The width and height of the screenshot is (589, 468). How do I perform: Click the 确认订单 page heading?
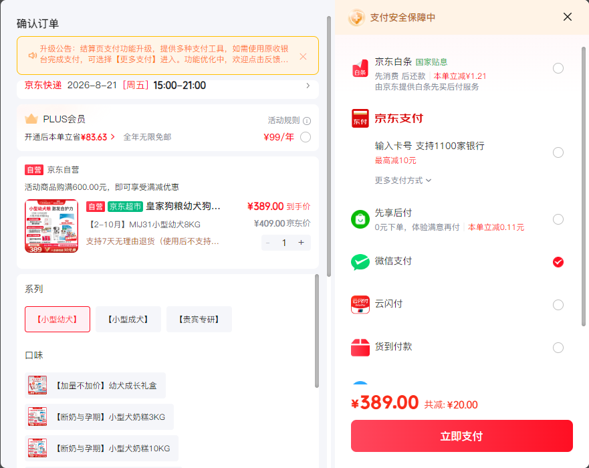click(x=37, y=23)
